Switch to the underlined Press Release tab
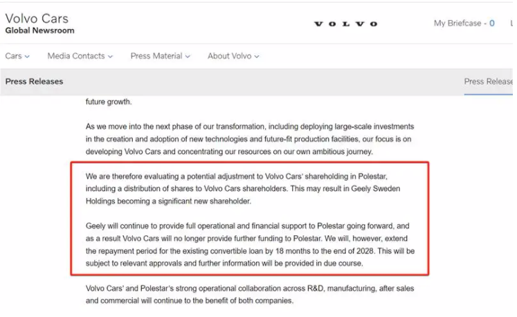Viewport: 517px width, 317px height. coord(489,82)
